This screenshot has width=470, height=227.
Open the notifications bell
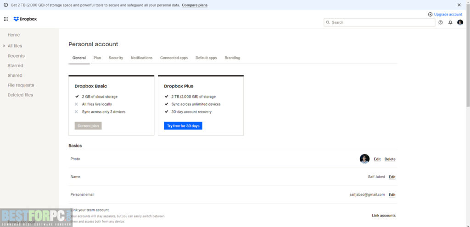450,22
